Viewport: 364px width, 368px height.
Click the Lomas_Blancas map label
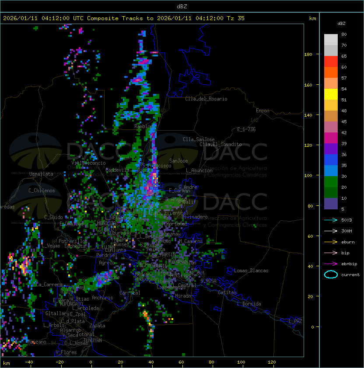(251, 271)
